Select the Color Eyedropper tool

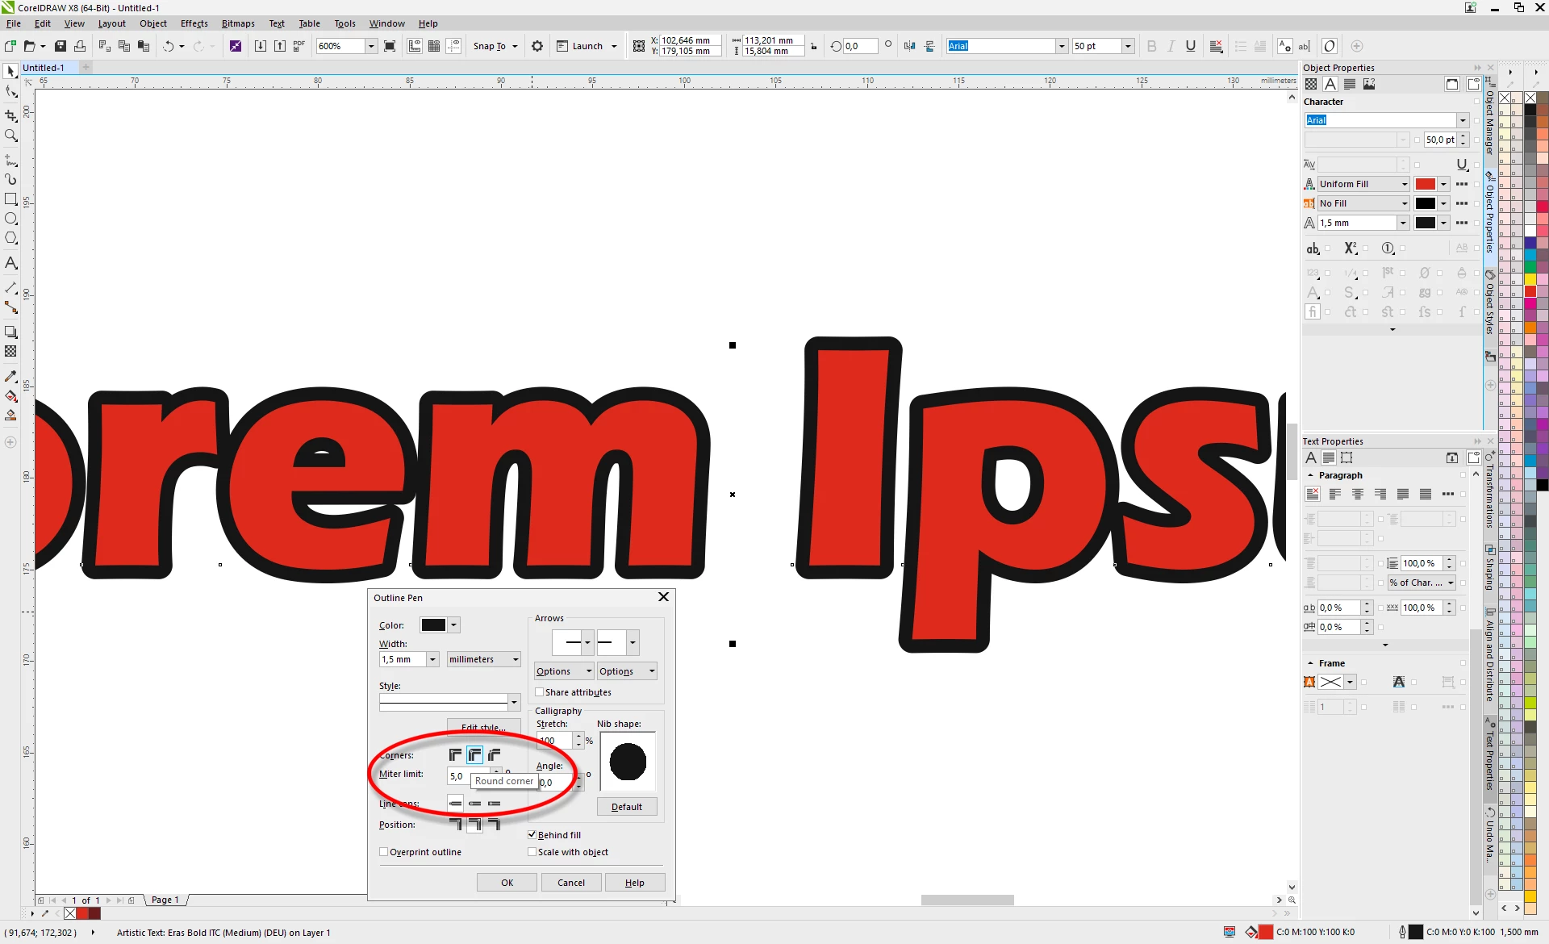tap(10, 377)
